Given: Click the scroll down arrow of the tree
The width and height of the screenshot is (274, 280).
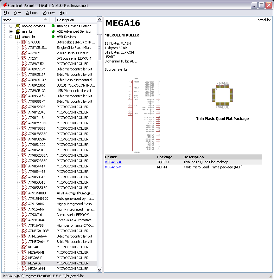Looking at the screenshot, I should [99, 270].
